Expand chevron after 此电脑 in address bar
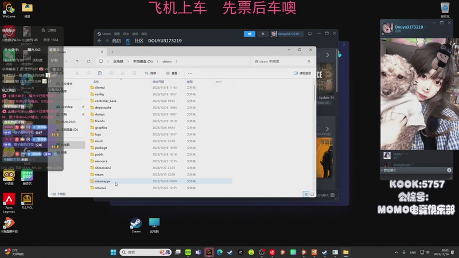This screenshot has height=258, width=459. tap(128, 61)
